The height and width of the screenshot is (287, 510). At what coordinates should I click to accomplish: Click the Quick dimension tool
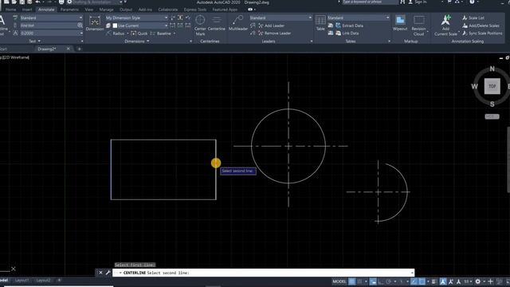(139, 33)
